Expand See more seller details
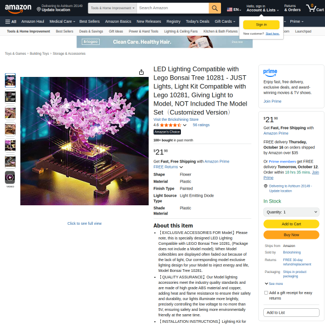325x325 pixels. click(274, 283)
